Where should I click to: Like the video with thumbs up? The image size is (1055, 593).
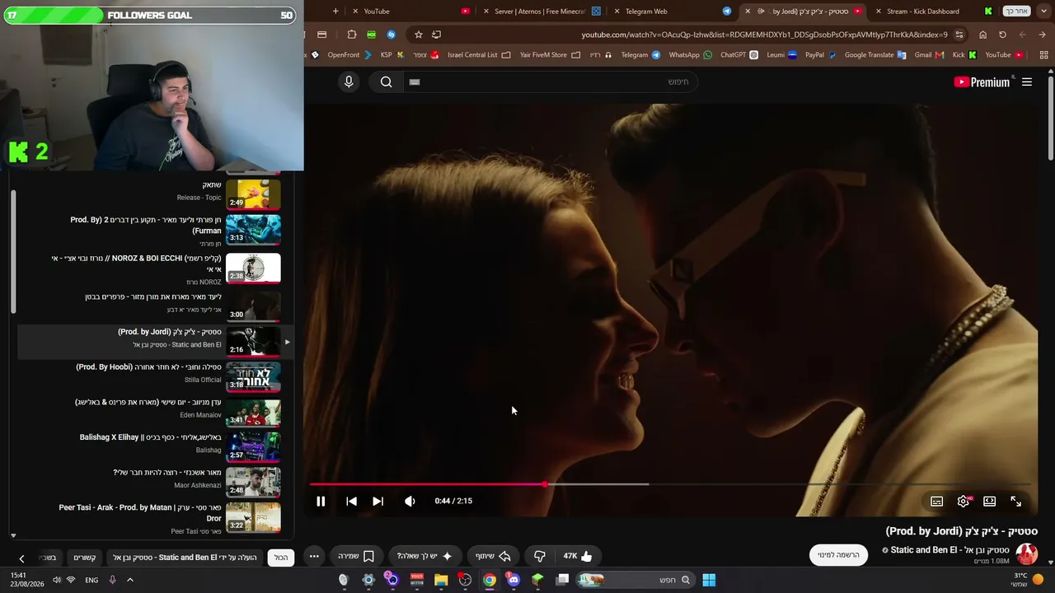(578, 556)
